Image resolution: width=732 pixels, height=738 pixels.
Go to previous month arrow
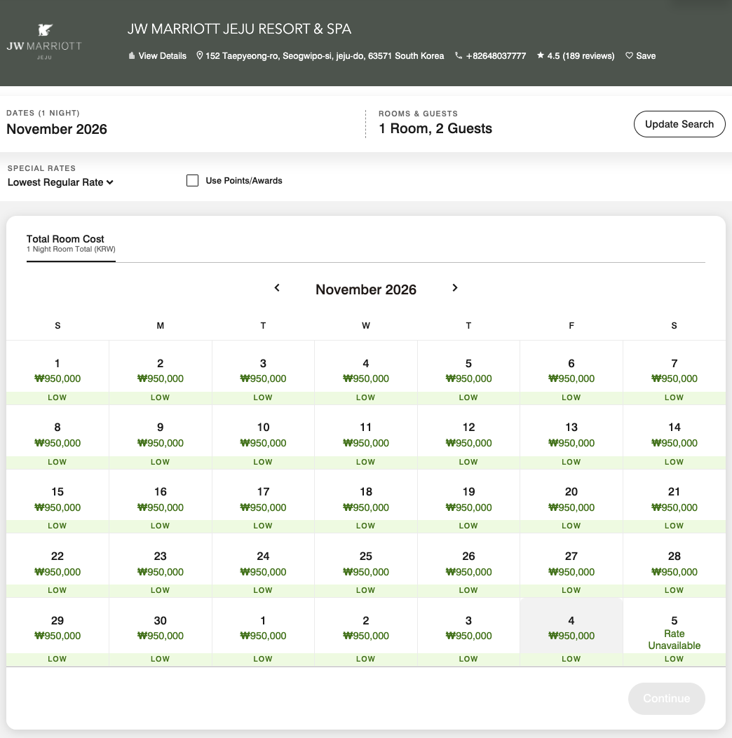277,287
